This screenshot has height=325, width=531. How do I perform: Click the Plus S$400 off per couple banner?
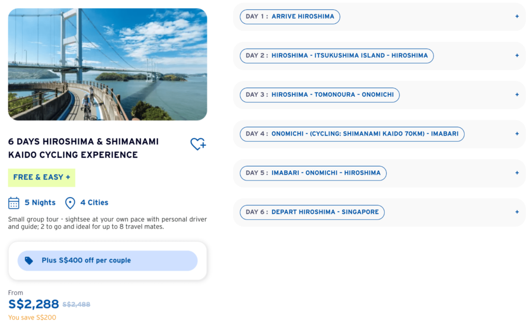point(107,260)
